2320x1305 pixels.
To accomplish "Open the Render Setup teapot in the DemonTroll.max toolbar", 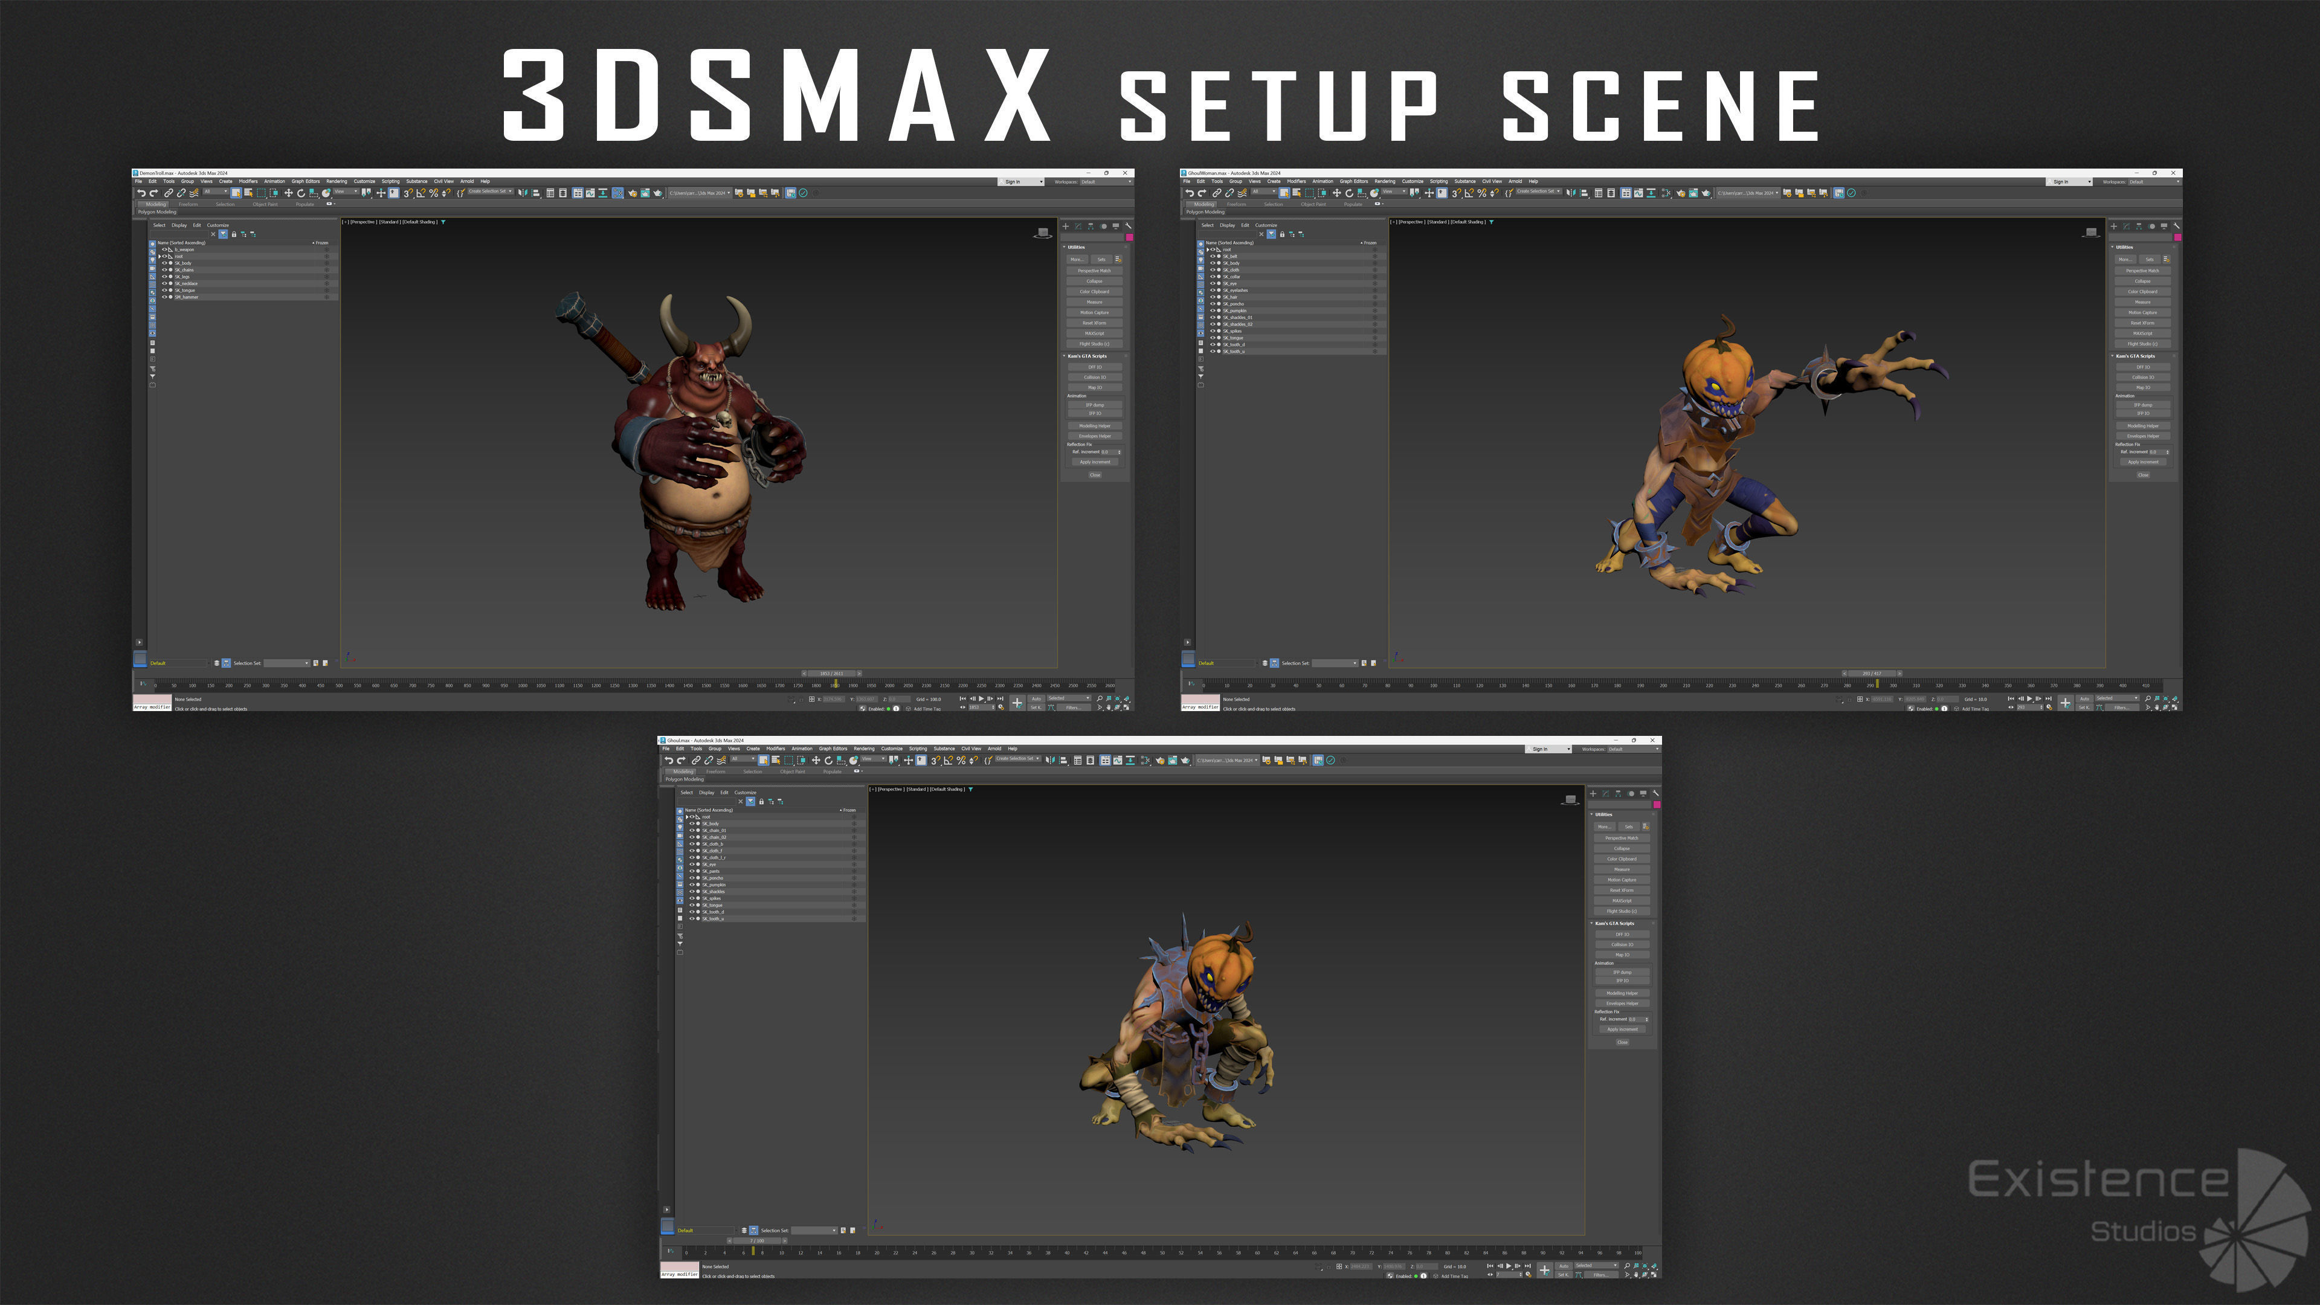I will pos(632,193).
